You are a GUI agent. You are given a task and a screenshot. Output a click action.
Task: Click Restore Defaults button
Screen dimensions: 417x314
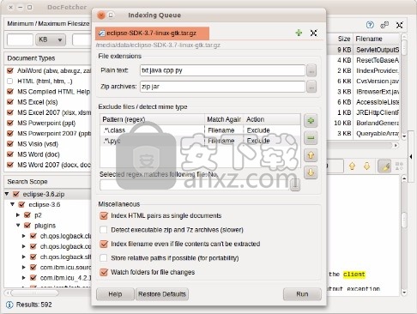[162, 294]
